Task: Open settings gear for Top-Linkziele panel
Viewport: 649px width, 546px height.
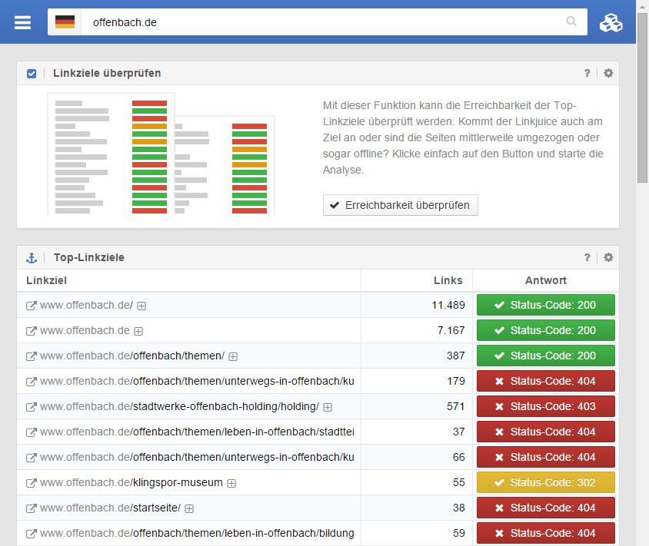Action: [x=608, y=258]
